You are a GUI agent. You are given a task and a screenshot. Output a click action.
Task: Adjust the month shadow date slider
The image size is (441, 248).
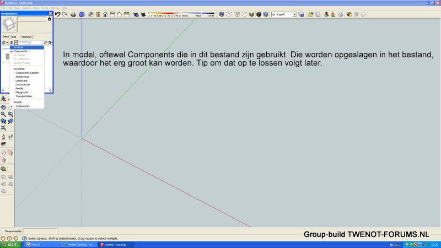[x=164, y=13]
